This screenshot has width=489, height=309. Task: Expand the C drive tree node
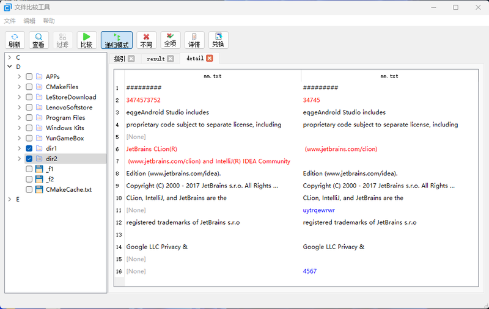click(9, 57)
